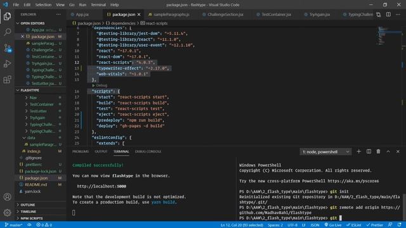
Task: Expand the Nav folder
Action: [x=33, y=98]
